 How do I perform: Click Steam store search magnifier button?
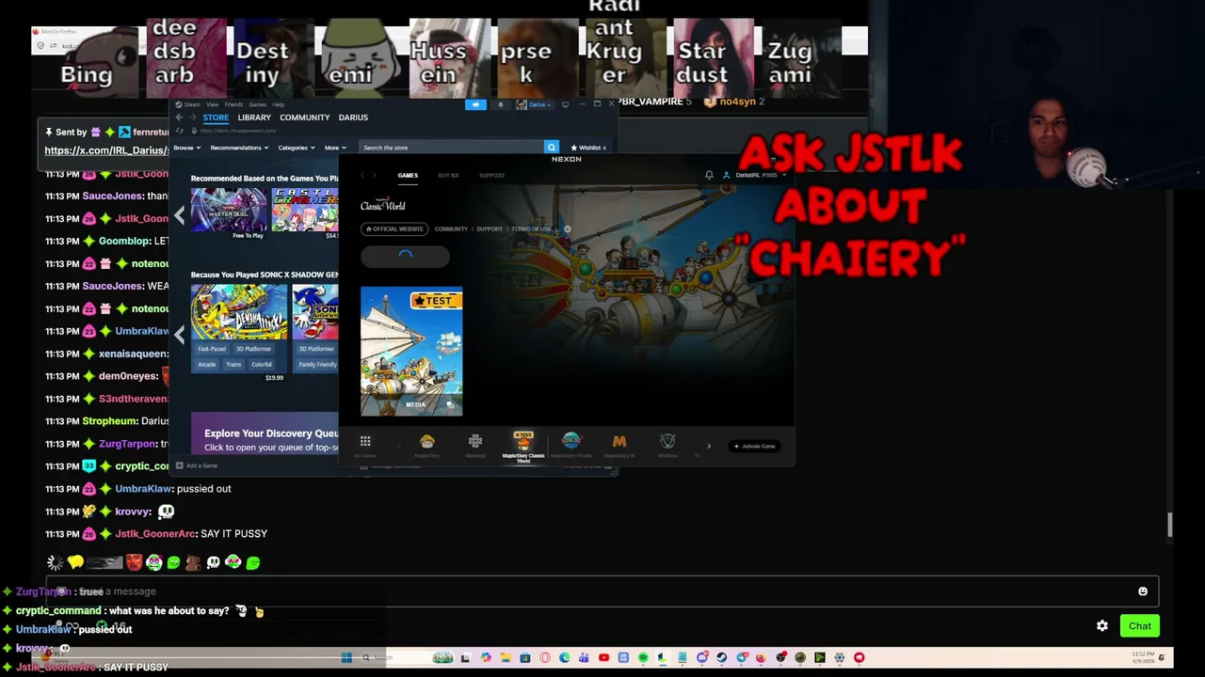552,148
